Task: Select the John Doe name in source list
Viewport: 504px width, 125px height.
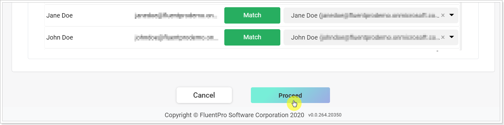Action: [x=60, y=37]
